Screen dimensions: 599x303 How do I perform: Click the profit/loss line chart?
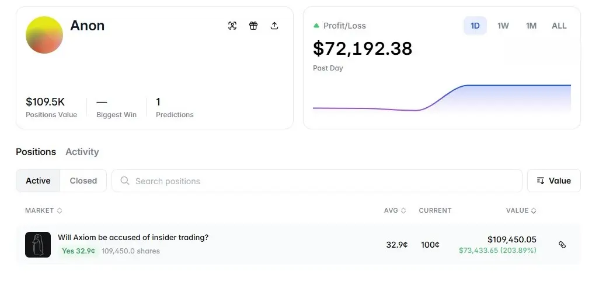tap(441, 98)
